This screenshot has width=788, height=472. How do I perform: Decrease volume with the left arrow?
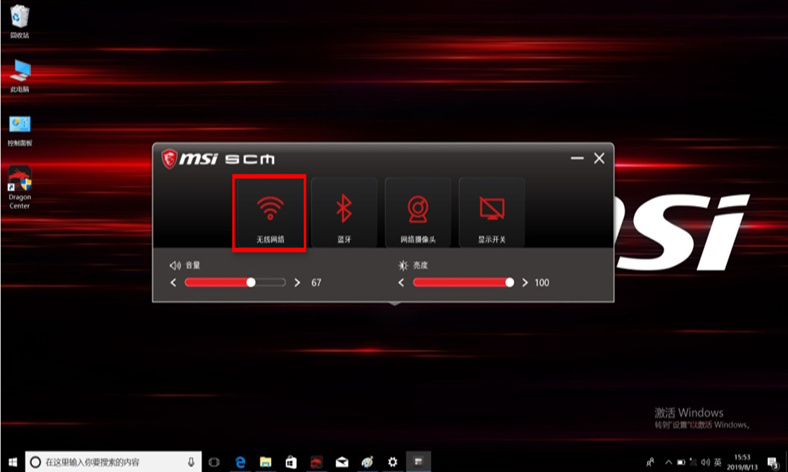(x=174, y=283)
